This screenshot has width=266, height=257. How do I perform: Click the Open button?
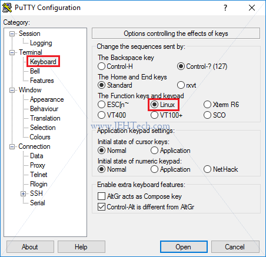[x=184, y=247]
